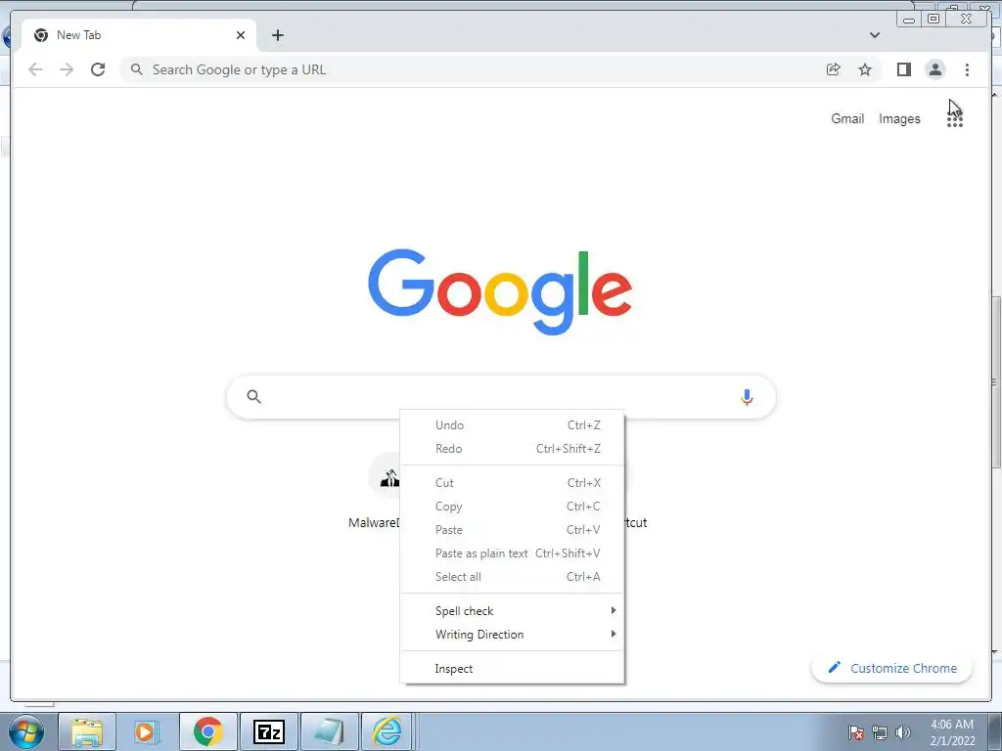Click the browser Back arrow

point(35,69)
